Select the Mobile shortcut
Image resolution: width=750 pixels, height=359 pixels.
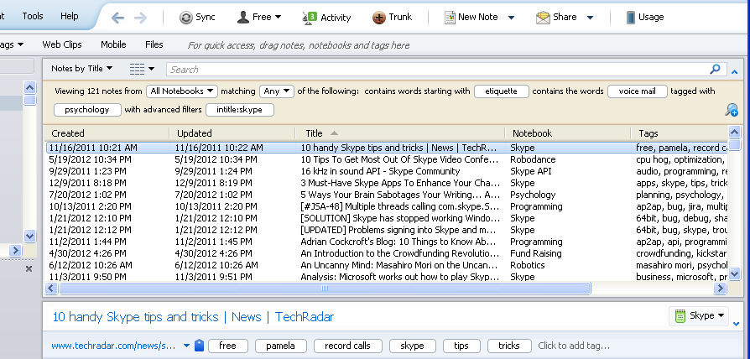(x=113, y=44)
